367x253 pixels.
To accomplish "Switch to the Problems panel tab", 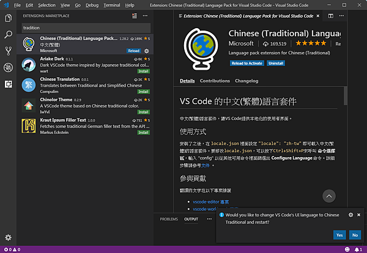I will tap(169, 219).
